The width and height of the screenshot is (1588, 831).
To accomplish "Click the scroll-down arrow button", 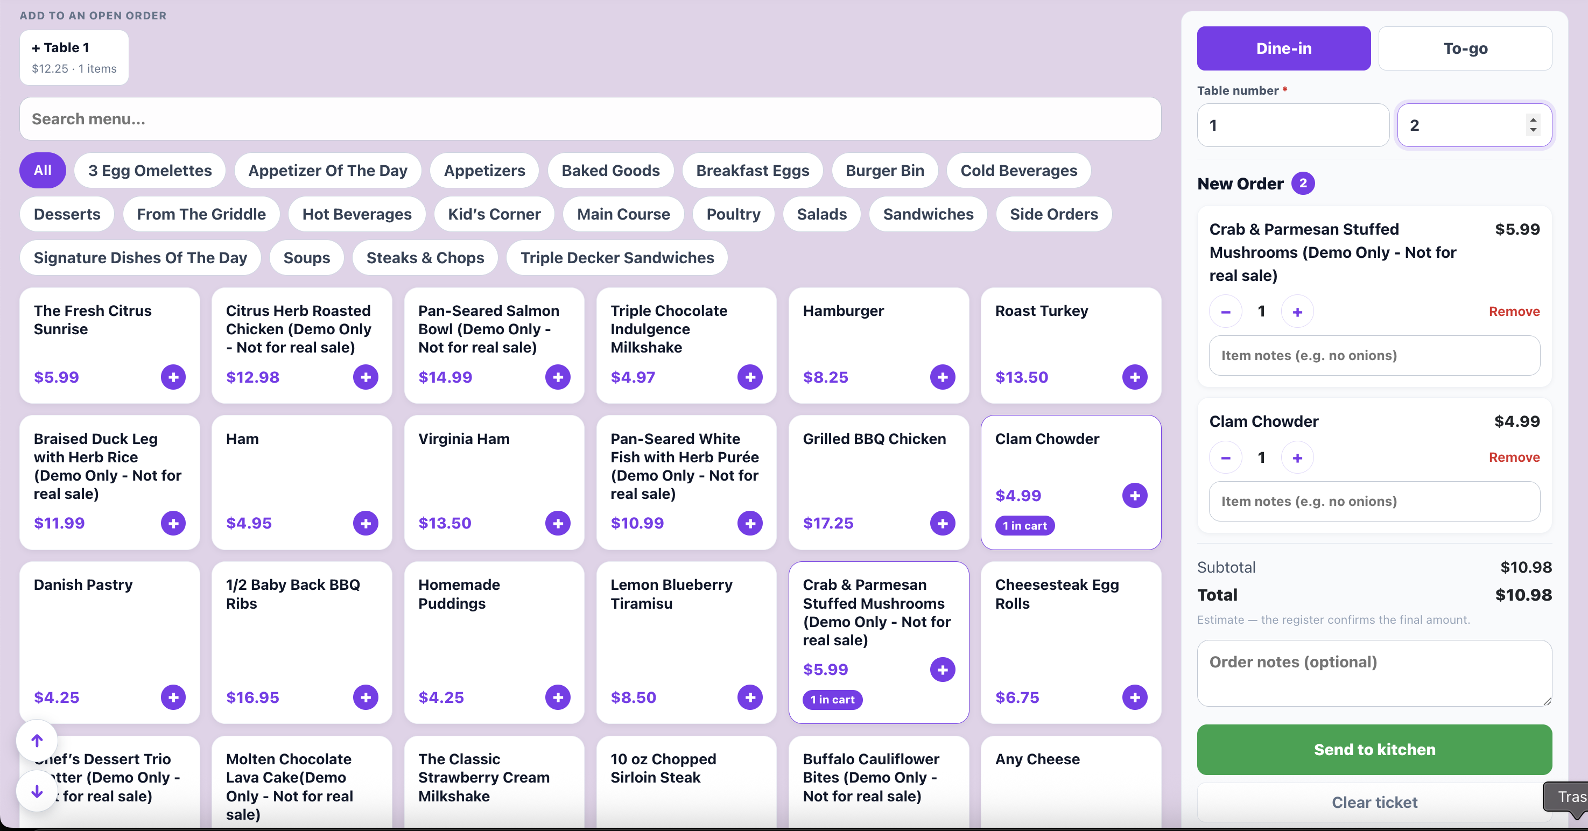I will (37, 791).
